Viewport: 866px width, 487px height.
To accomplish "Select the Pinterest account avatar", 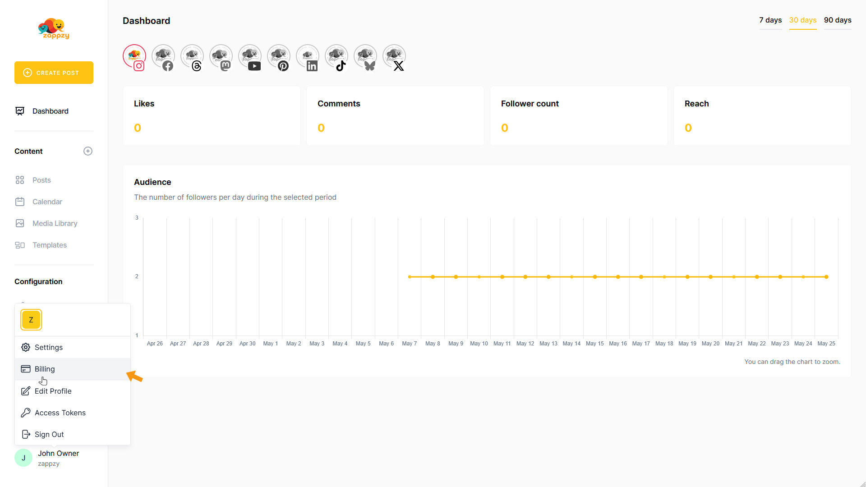I will (279, 57).
